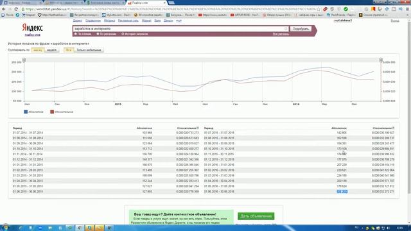Open the Справочник link
This screenshot has width=411, height=231.
coord(93,21)
